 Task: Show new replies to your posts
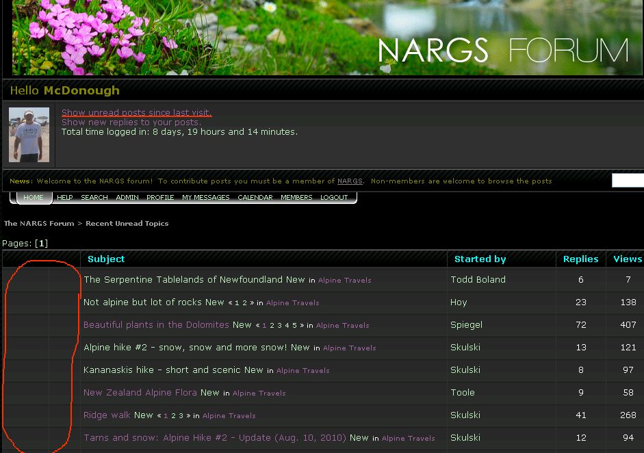[x=131, y=122]
